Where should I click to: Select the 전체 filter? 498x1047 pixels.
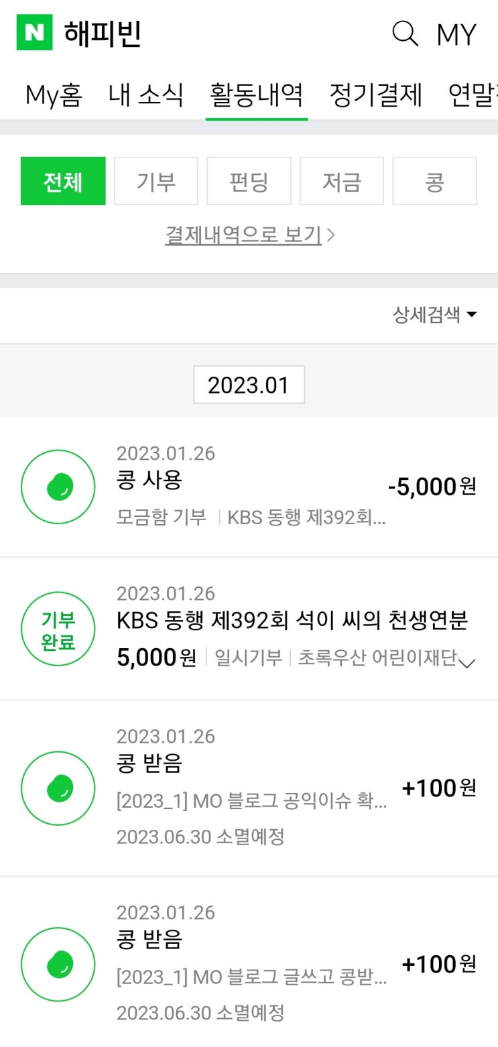coord(63,181)
